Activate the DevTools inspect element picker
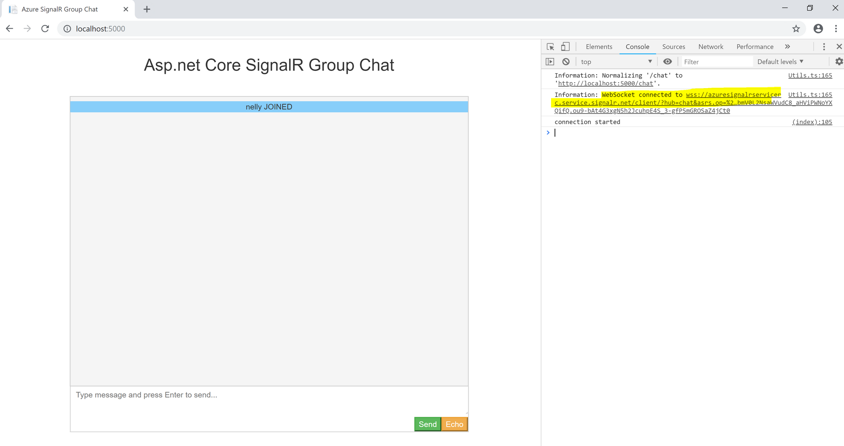This screenshot has height=446, width=844. (x=550, y=47)
